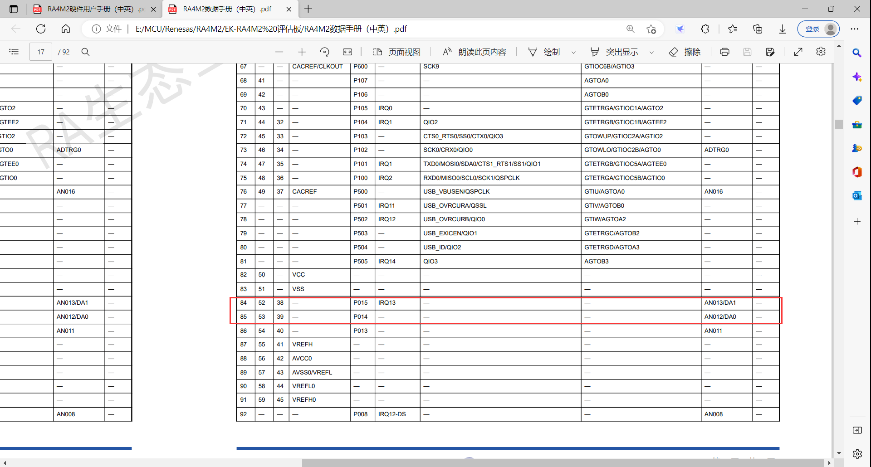Open the collections panel
The width and height of the screenshot is (871, 467).
(758, 29)
